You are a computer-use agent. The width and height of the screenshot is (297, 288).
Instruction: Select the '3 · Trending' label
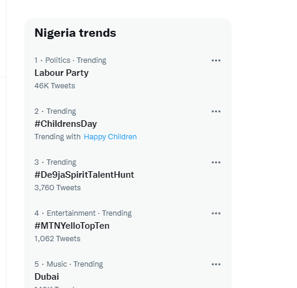click(x=55, y=162)
